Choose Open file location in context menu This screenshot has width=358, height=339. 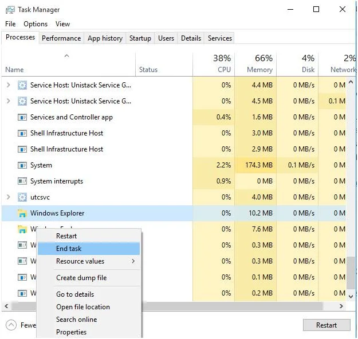(89, 307)
